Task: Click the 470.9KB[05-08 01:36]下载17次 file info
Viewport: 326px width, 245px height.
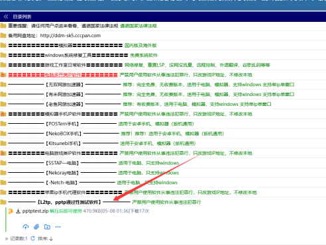Action: pos(116,211)
